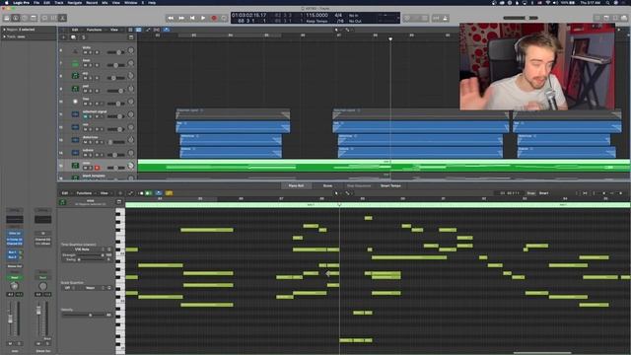Click the Bus 1 send slot
Viewport: 631px width, 355px height.
point(12,252)
